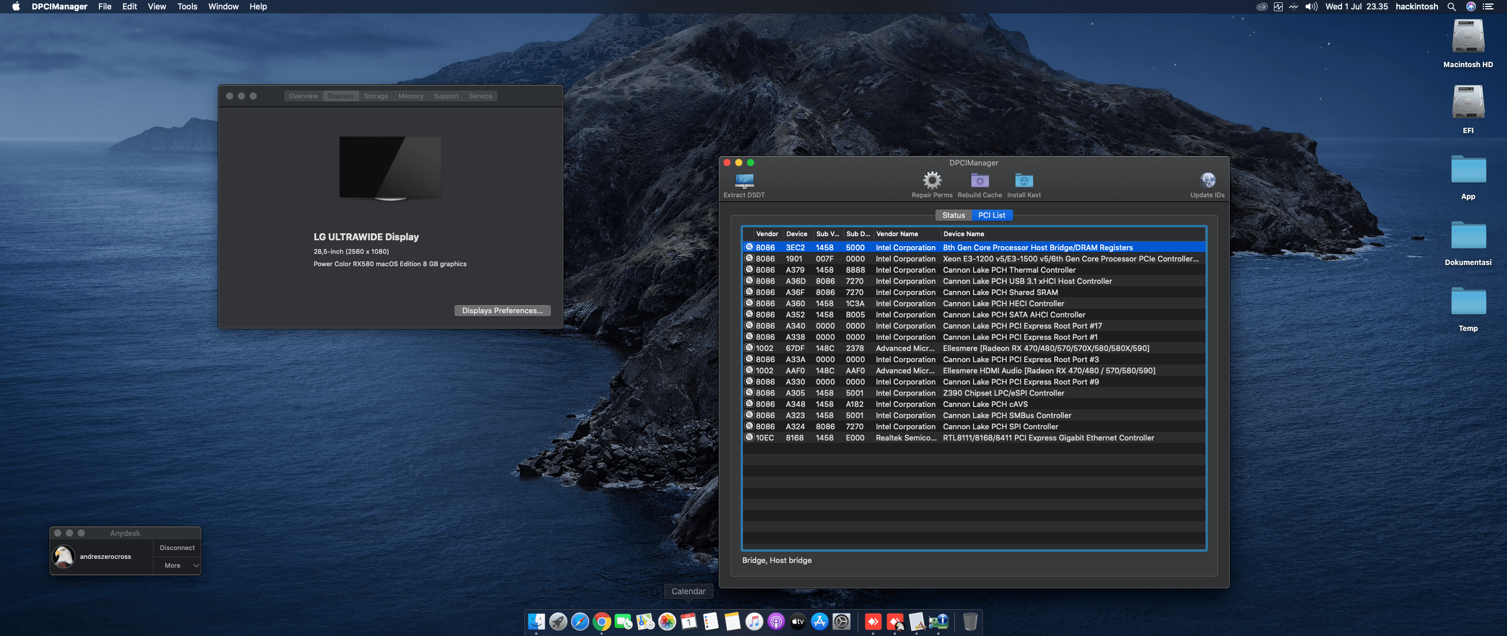Open the Help menu
The height and width of the screenshot is (636, 1507).
tap(258, 6)
